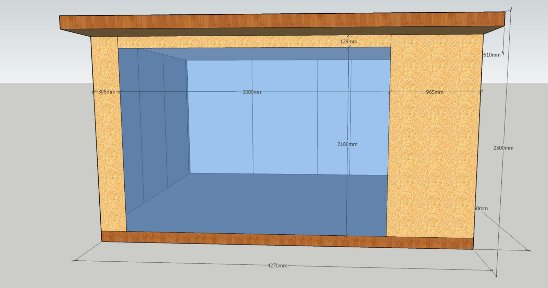Select the wooden roof slab front edge

(281, 21)
